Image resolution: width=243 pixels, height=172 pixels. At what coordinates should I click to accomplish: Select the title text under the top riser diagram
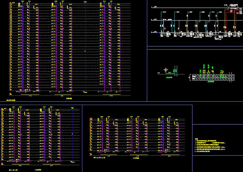69,99
